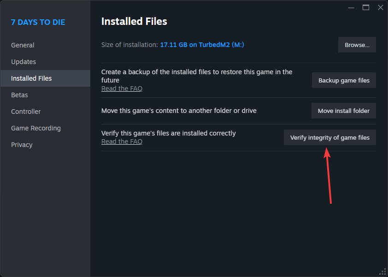Viewport: 388px width, 277px height.
Task: Click the 7 DAYS TO DIE title
Action: click(x=38, y=22)
